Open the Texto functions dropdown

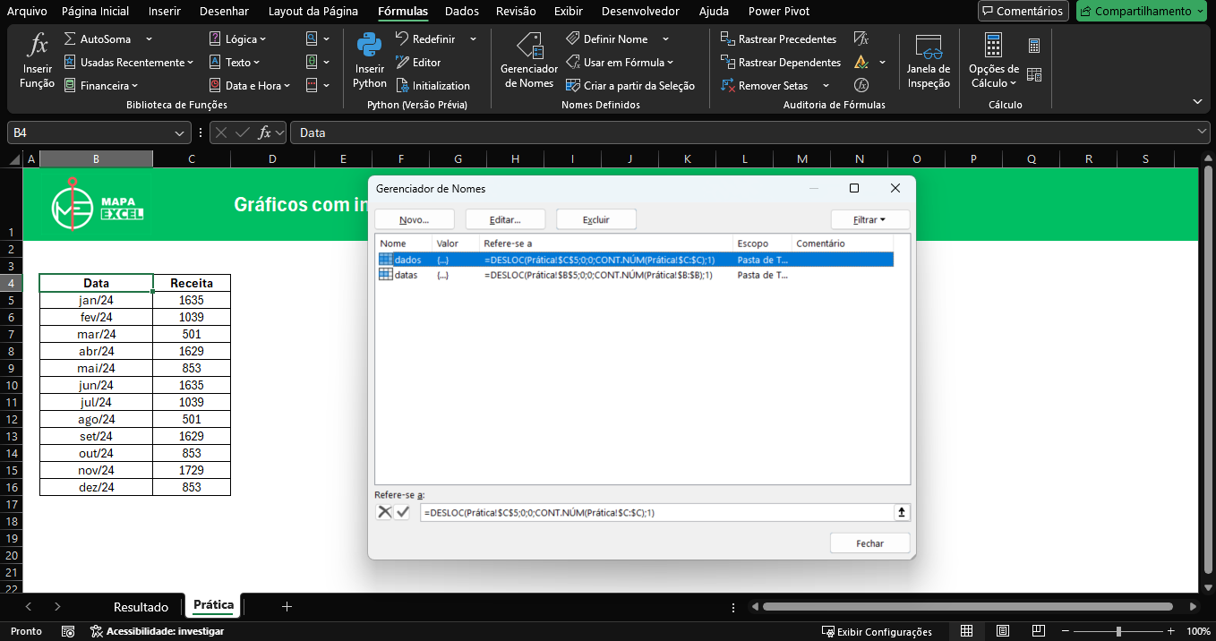pos(235,63)
